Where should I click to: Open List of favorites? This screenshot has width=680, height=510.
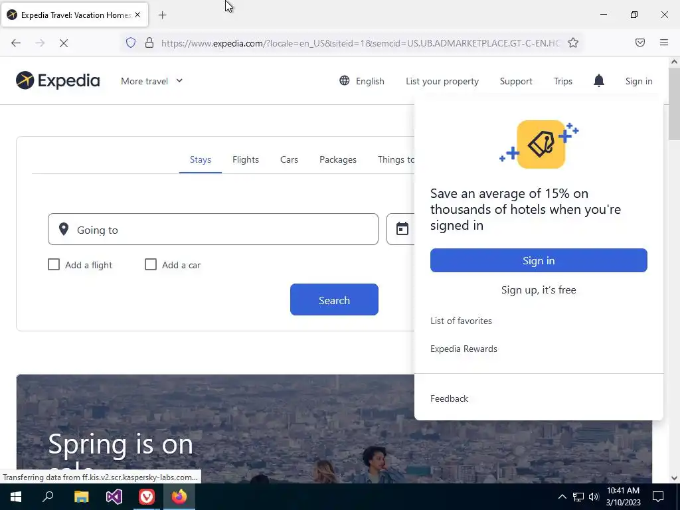pos(461,321)
